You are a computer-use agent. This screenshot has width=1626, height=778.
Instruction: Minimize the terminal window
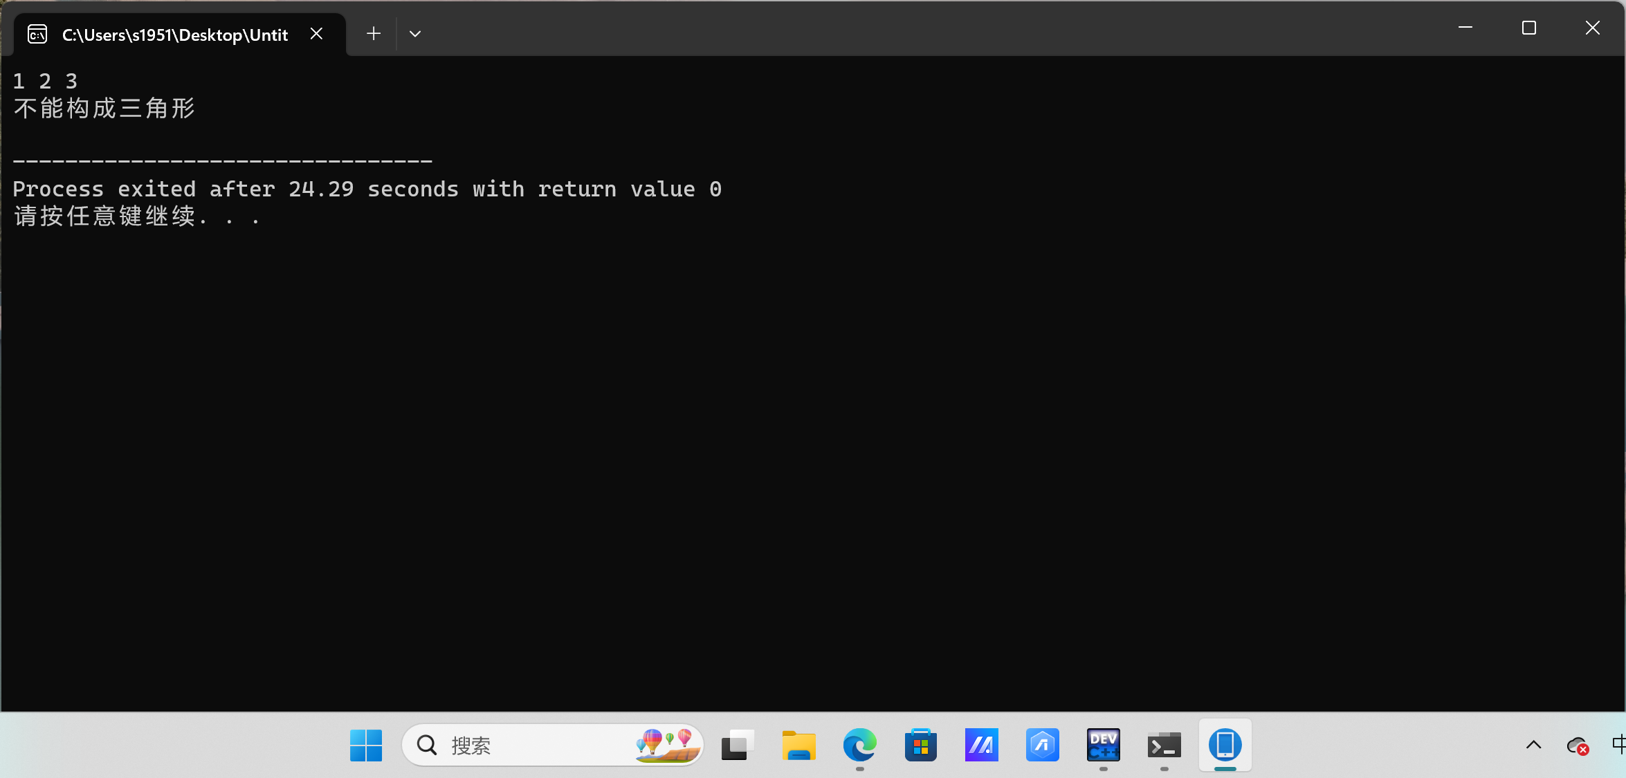tap(1465, 28)
